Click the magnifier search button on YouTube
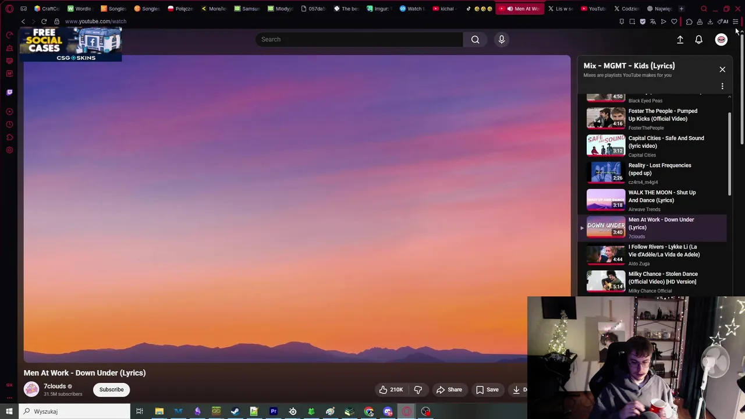Screen dimensions: 745x419 tap(476, 39)
